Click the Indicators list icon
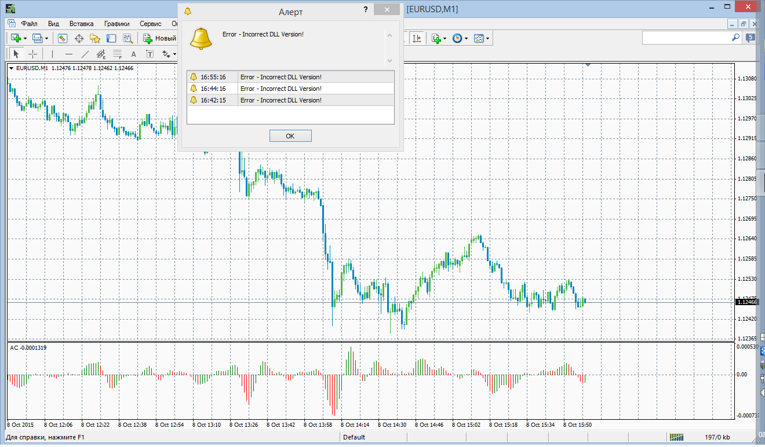The height and width of the screenshot is (447, 765). 436,38
